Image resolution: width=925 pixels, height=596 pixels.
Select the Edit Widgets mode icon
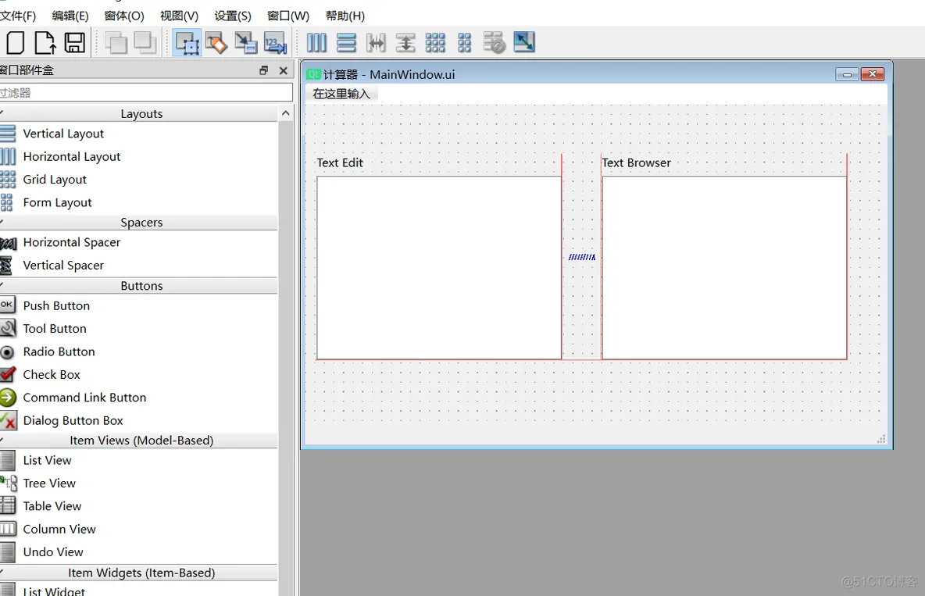coord(187,42)
